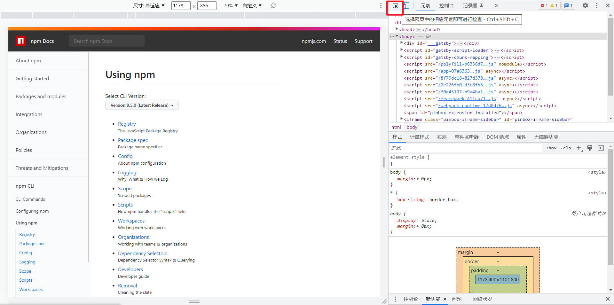Screen dimensions: 614x305
Task: Open the Dependency Selectors link
Action: click(x=143, y=253)
